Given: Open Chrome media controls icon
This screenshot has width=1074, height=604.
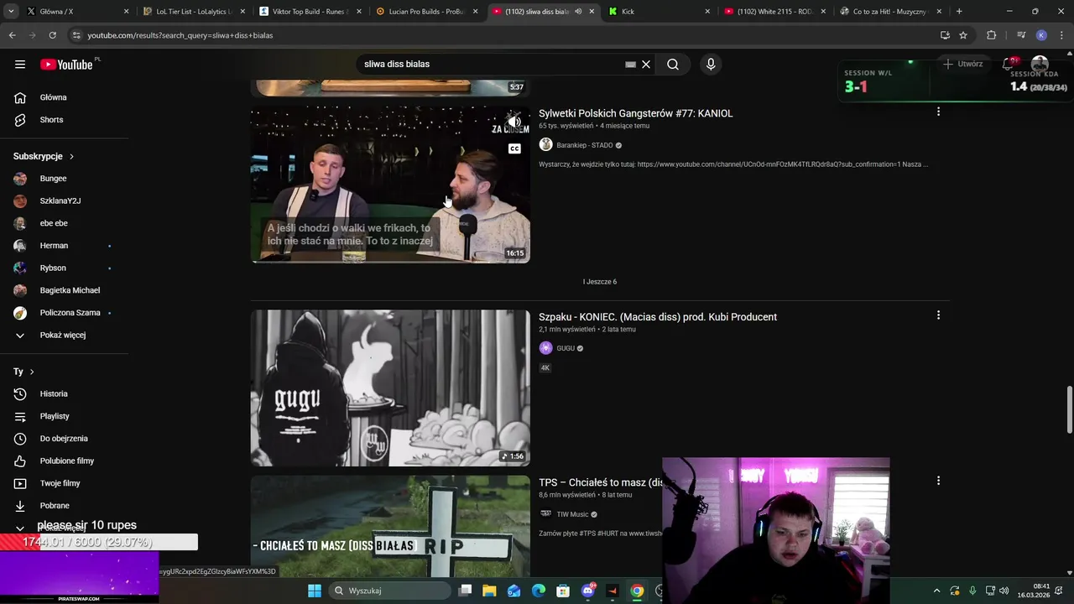Looking at the screenshot, I should pos(1021,35).
